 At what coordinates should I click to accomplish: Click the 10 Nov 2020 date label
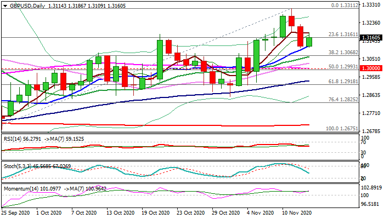tap(296, 212)
